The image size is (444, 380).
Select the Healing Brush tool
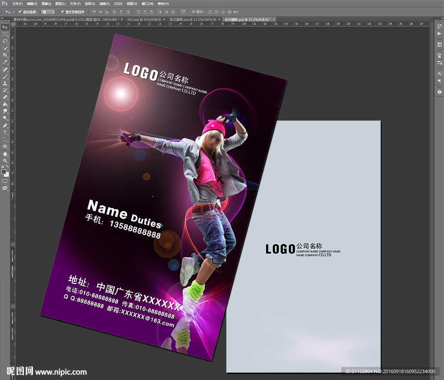pos(5,69)
